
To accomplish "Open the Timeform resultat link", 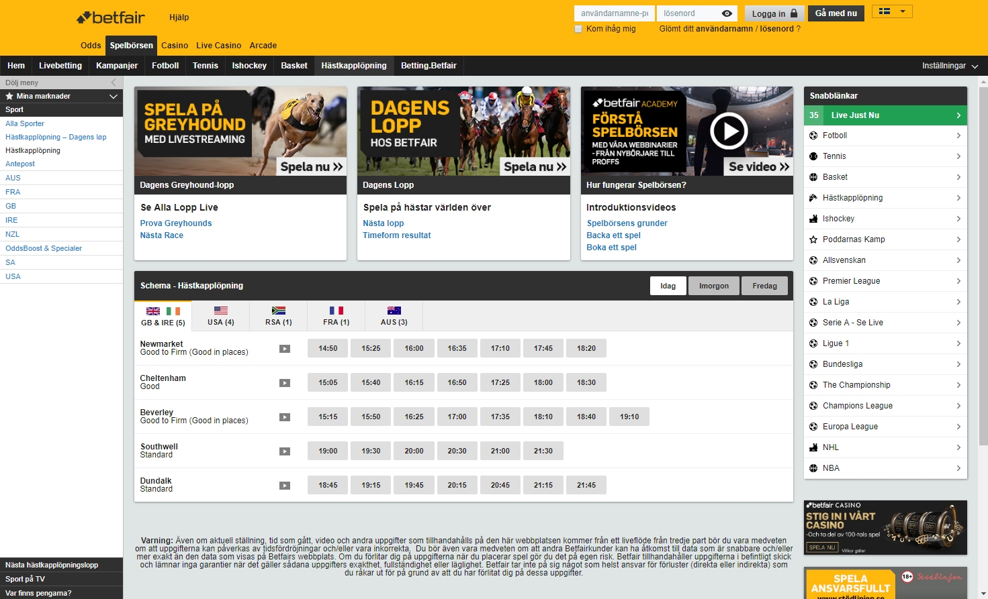I will (397, 235).
